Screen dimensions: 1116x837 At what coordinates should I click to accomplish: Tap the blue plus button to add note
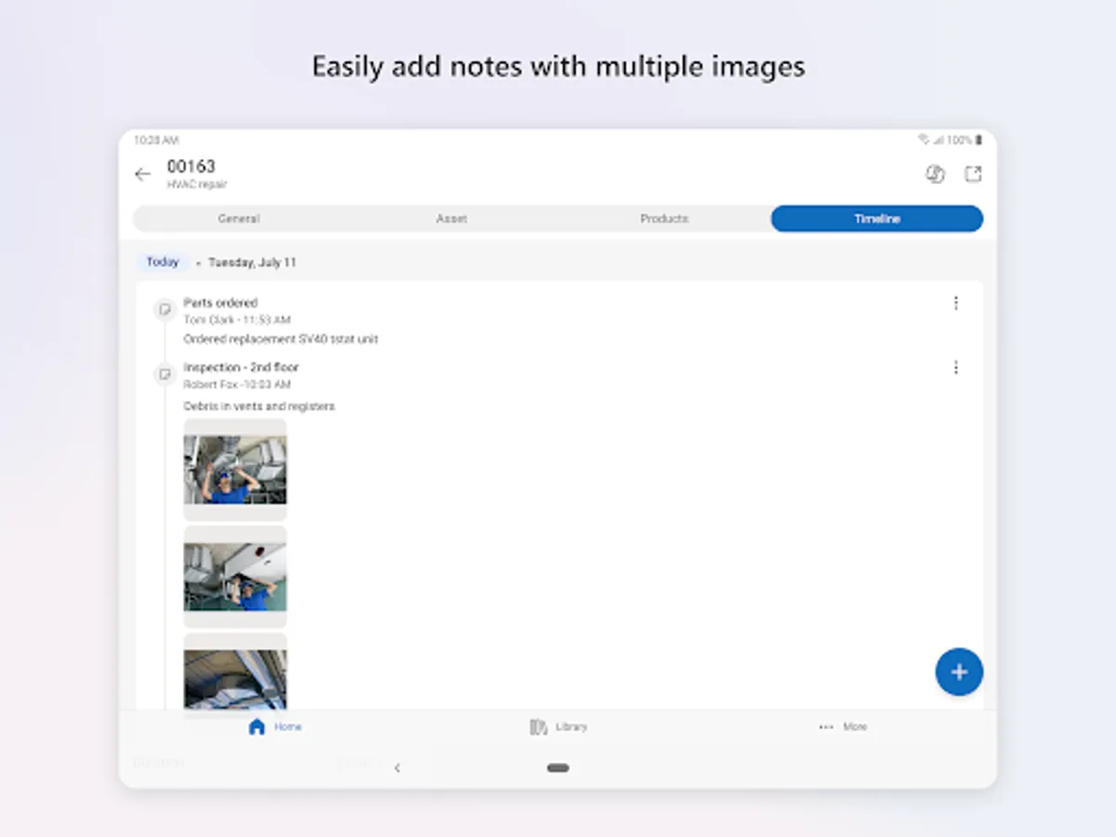[959, 671]
